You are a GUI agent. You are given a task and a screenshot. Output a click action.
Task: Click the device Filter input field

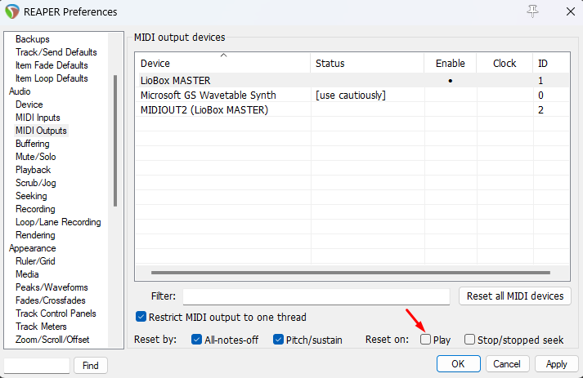316,296
